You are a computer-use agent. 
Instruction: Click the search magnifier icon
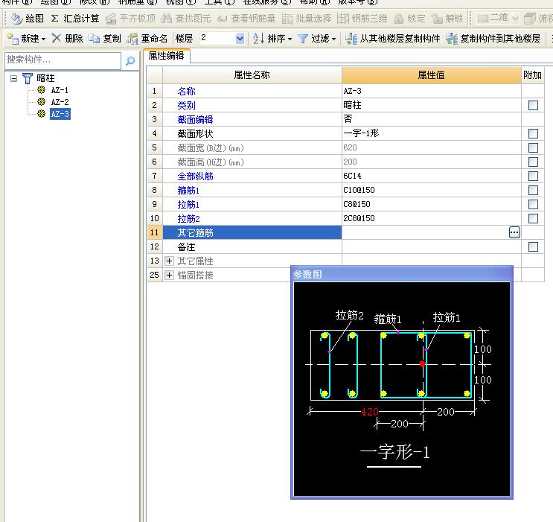(130, 61)
